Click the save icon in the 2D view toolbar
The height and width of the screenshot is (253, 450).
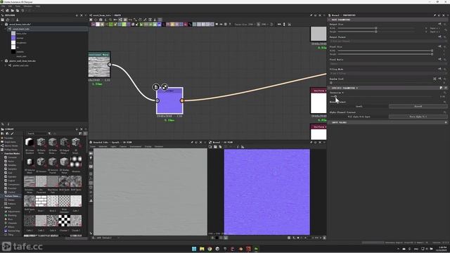(215, 147)
